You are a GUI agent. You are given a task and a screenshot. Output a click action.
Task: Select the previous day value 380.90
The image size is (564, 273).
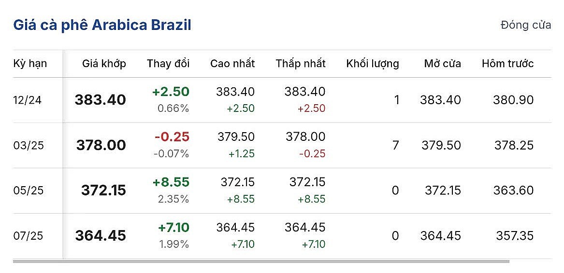pyautogui.click(x=513, y=100)
